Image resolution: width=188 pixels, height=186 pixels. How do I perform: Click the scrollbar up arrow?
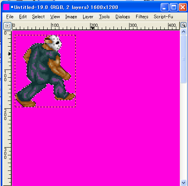[x=183, y=32]
